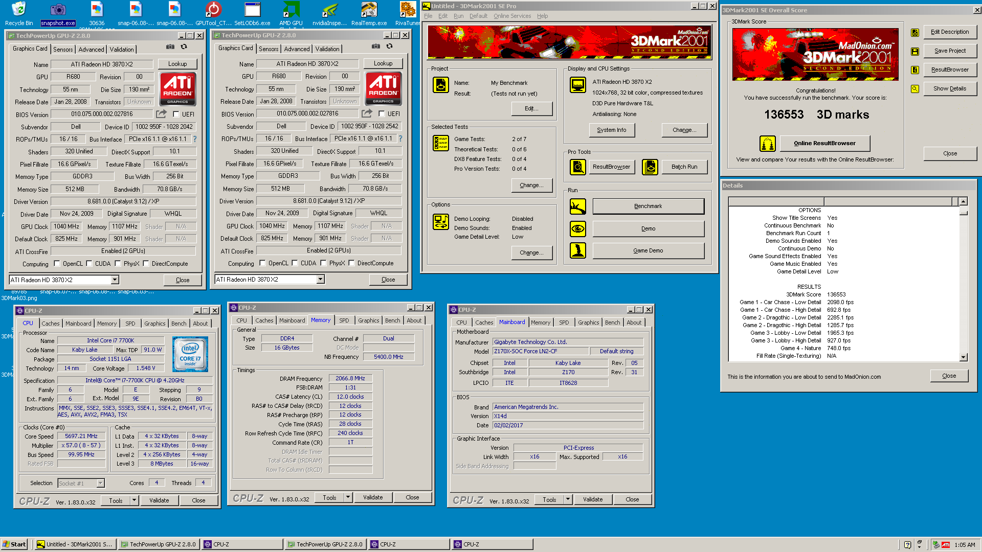Viewport: 982px width, 552px height.
Task: Click refresh icon in right GPU-Z window
Action: tap(389, 47)
